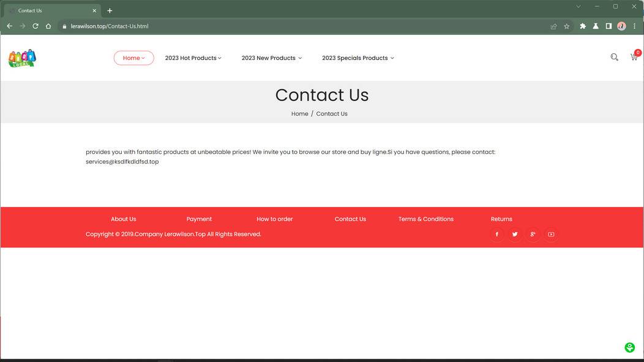Visit the Google Plus footer icon

click(533, 234)
